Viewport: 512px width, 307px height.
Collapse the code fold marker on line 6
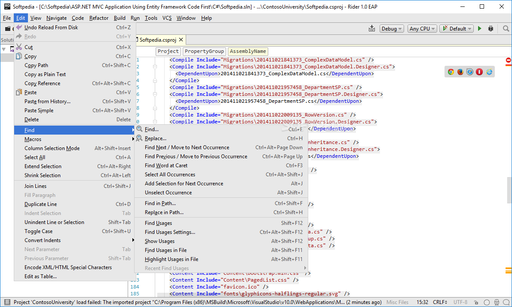pyautogui.click(x=155, y=95)
